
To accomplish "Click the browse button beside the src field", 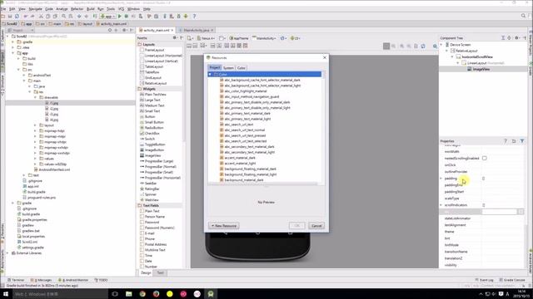I will pos(521,212).
